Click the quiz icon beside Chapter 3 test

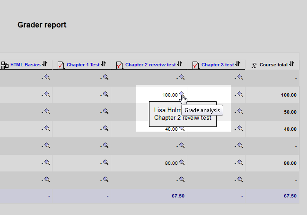[195, 65]
